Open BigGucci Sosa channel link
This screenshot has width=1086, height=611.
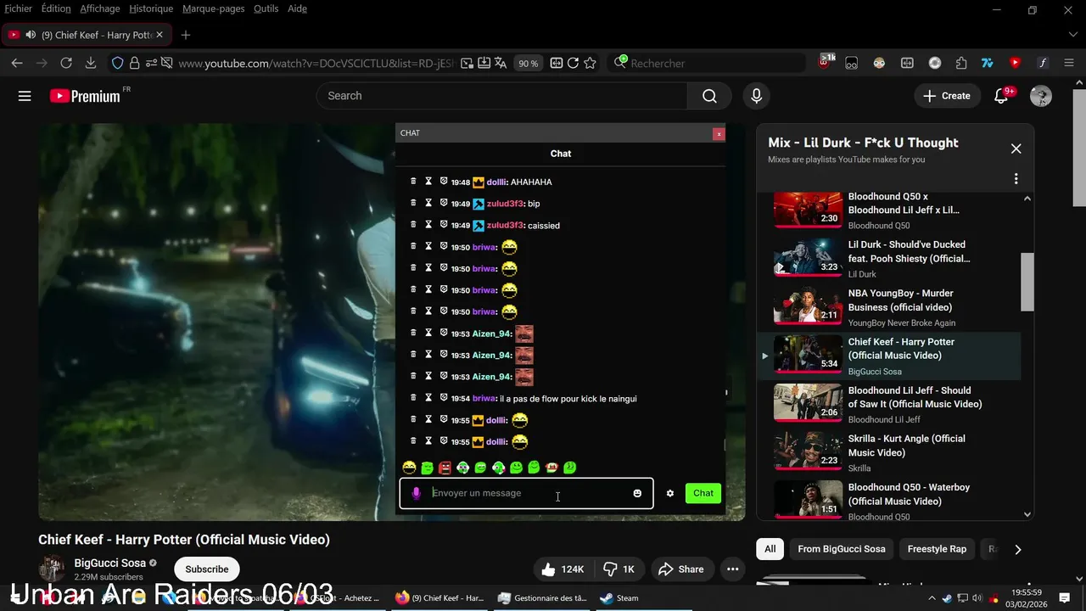tap(110, 563)
